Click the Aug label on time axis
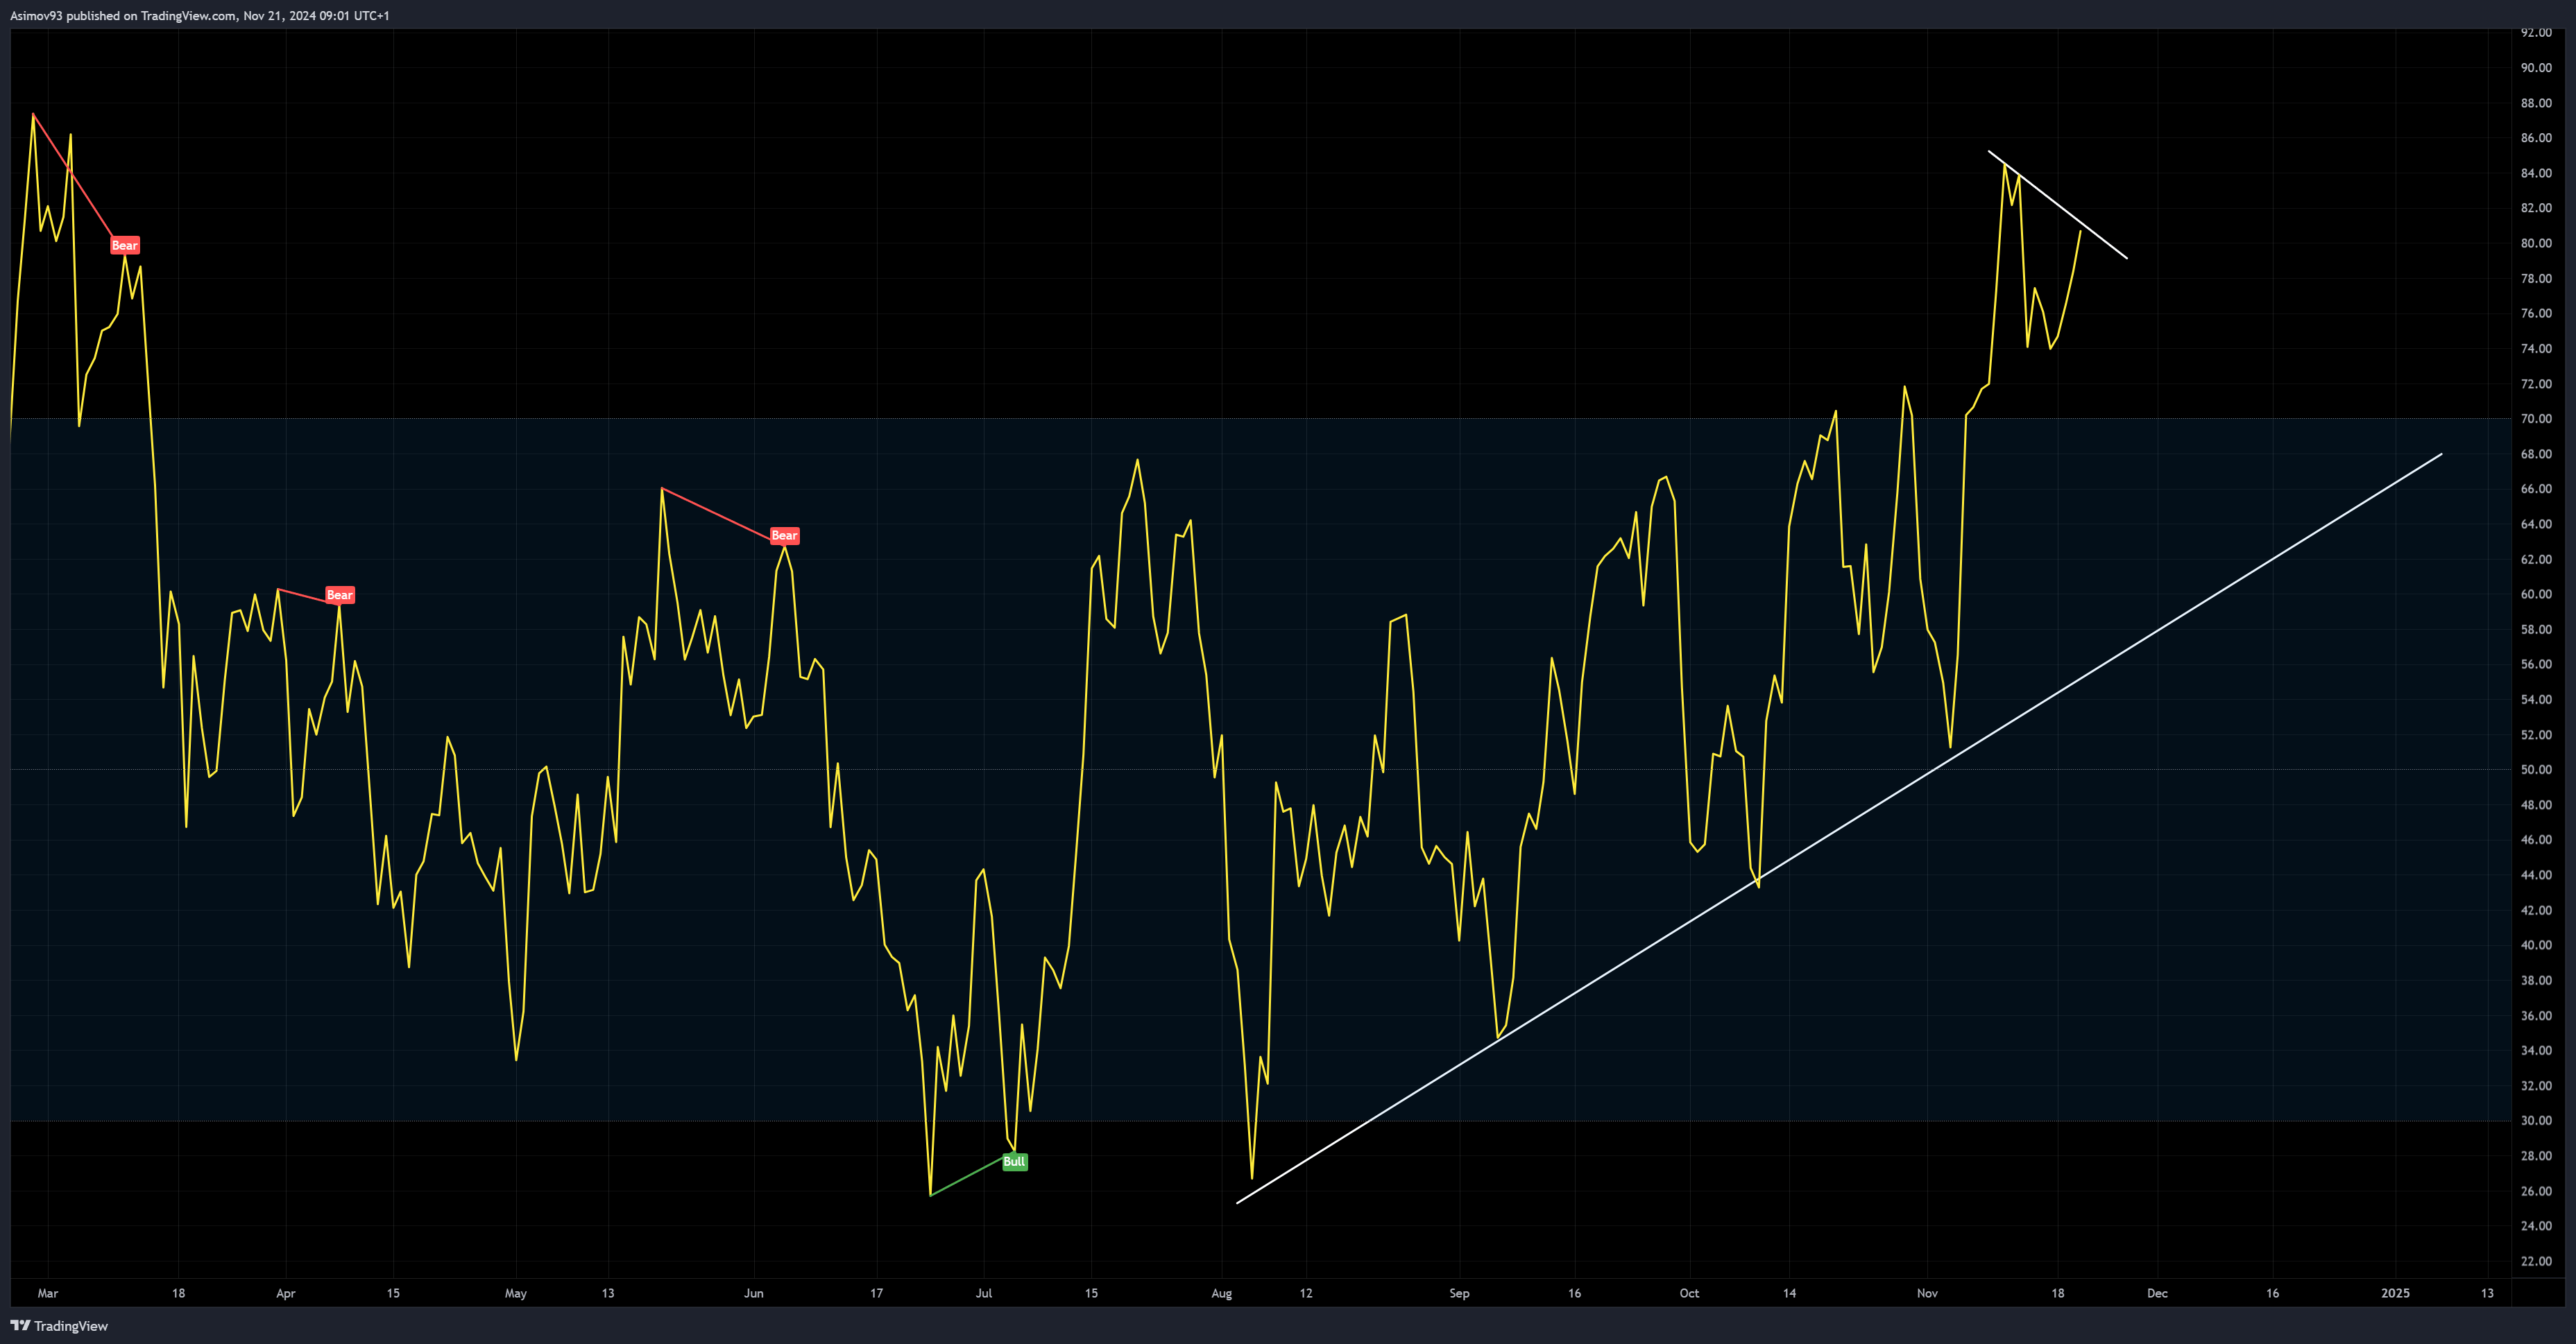The width and height of the screenshot is (2576, 1344). [1222, 1293]
